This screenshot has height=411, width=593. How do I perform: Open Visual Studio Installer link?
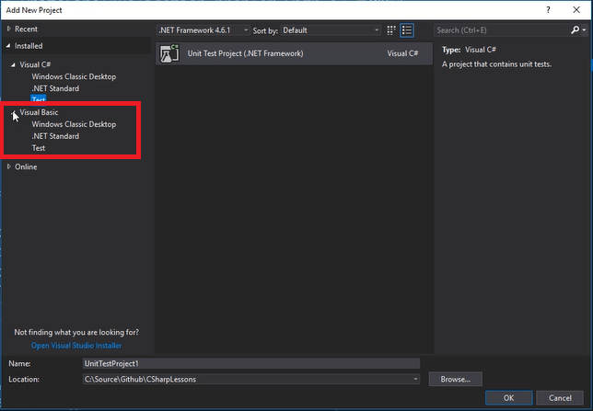76,346
